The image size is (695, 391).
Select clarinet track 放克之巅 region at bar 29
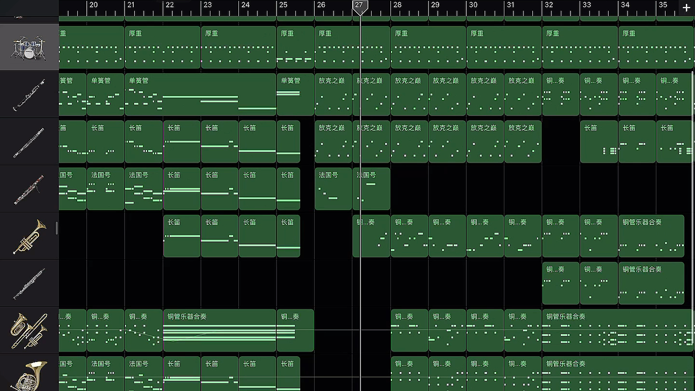[x=447, y=95]
